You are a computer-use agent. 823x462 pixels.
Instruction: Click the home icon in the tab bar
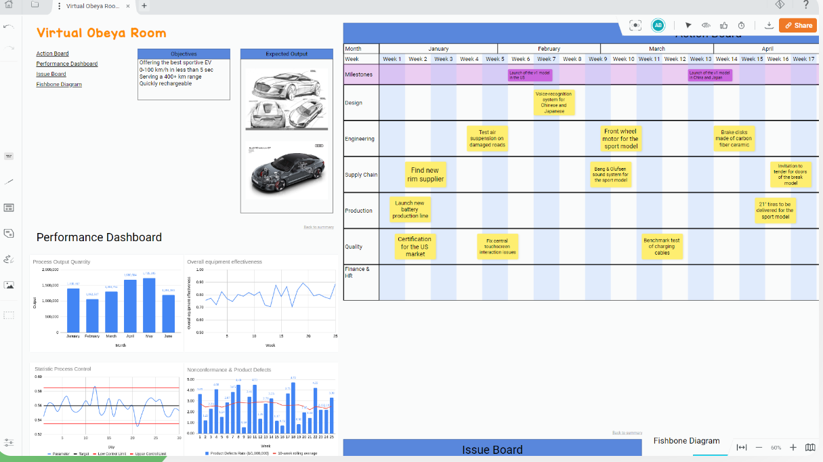[x=9, y=5]
